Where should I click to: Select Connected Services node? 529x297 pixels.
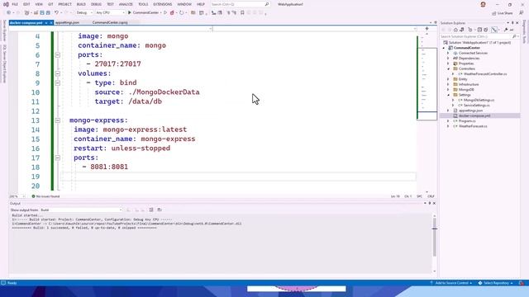(473, 53)
